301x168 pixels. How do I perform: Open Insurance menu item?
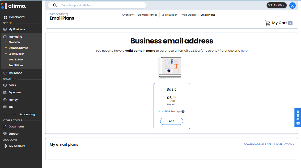pyautogui.click(x=15, y=73)
